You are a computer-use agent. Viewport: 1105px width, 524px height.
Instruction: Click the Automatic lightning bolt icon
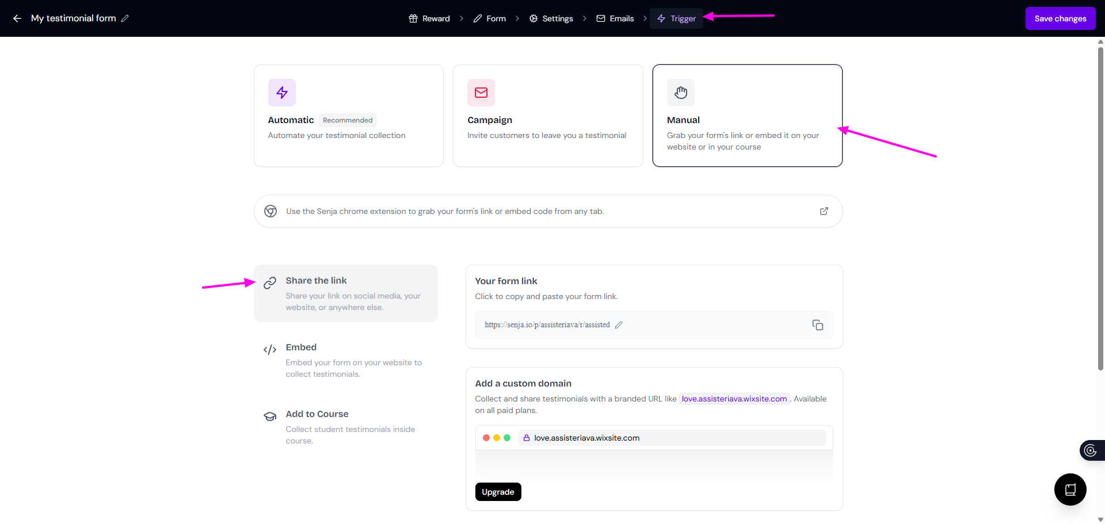pyautogui.click(x=281, y=93)
